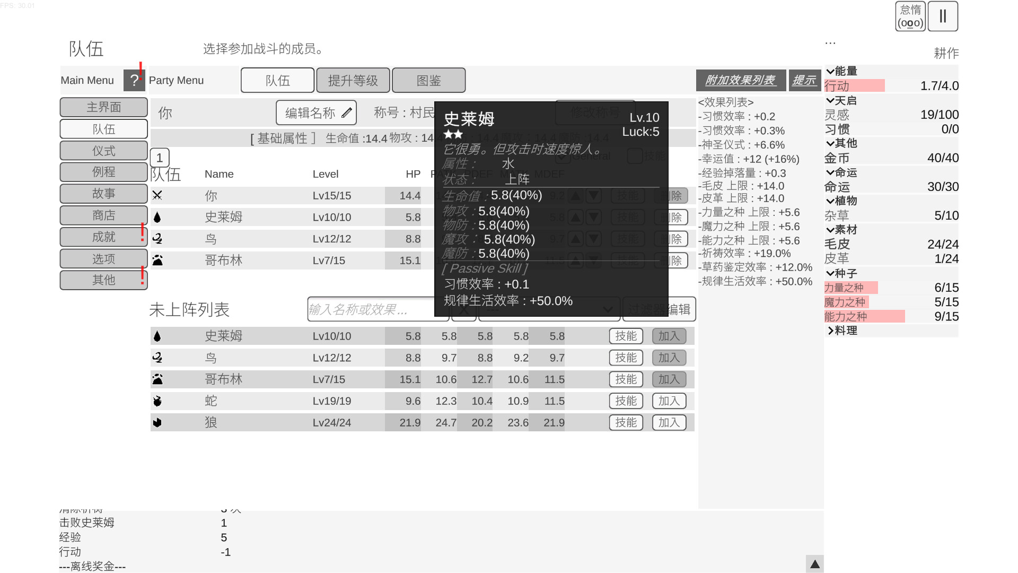Image resolution: width=1018 pixels, height=573 pixels.
Task: Click the pencil icon on 编辑名称 button
Action: tap(347, 112)
